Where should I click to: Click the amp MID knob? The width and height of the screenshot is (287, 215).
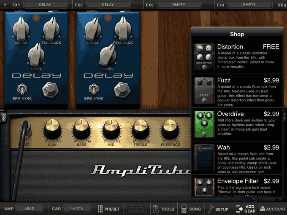(111, 129)
